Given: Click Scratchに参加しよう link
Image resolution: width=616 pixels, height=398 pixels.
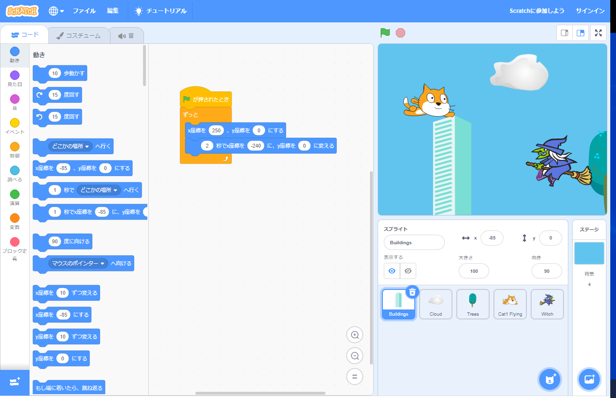Looking at the screenshot, I should (537, 10).
